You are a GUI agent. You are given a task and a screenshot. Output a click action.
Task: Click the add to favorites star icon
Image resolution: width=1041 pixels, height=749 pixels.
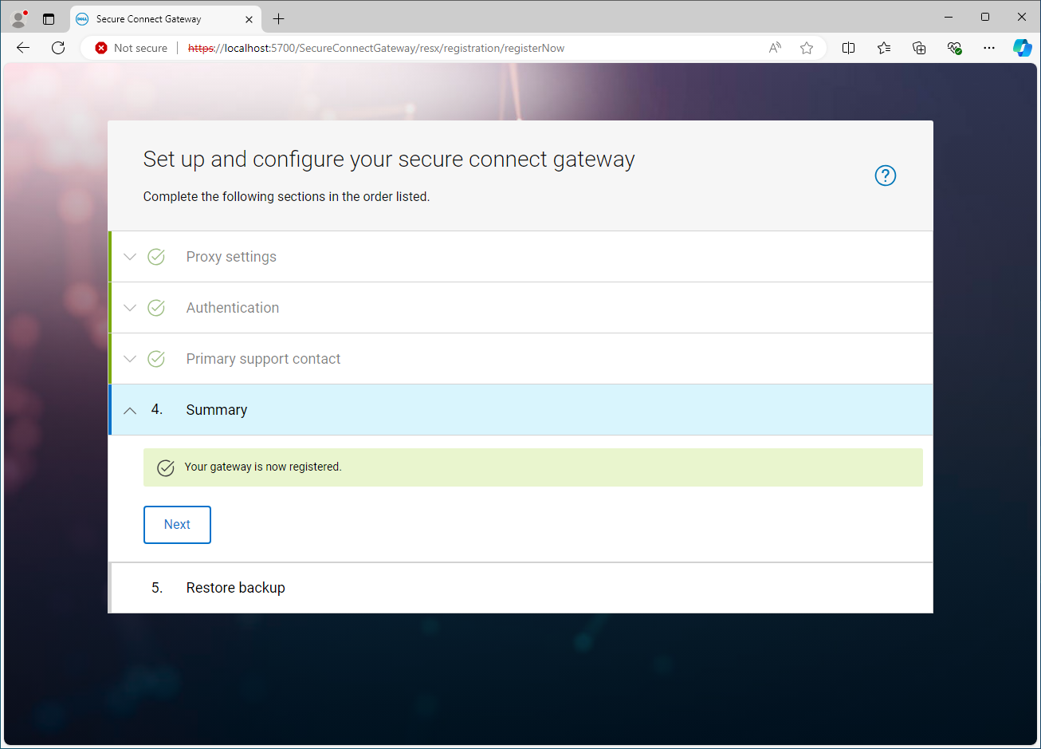[x=806, y=48]
